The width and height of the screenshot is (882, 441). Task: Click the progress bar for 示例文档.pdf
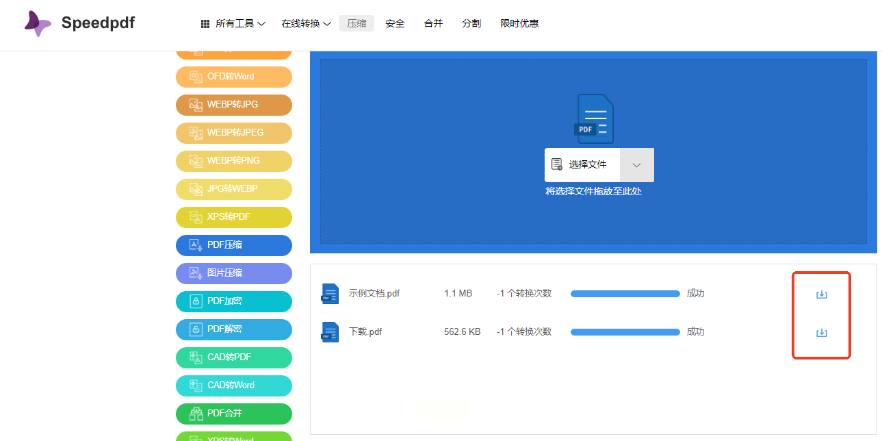click(625, 294)
